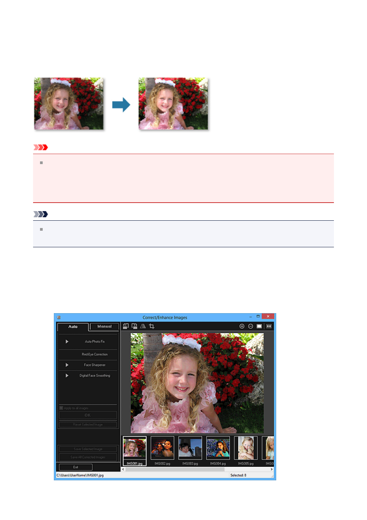Click the whole image view icon
367x520 pixels.
[259, 326]
